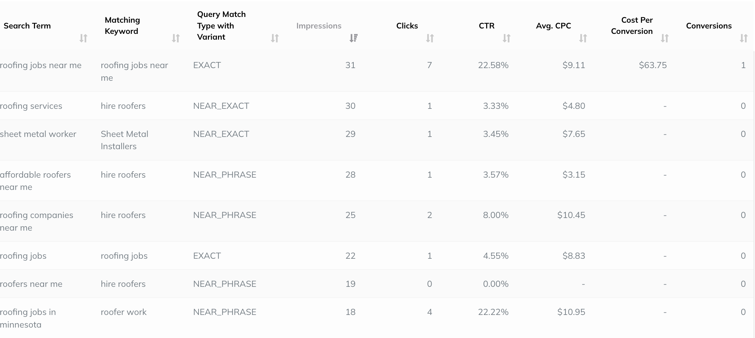The height and width of the screenshot is (338, 755).
Task: Click sort arrows icon under Clicks
Action: pyautogui.click(x=430, y=38)
